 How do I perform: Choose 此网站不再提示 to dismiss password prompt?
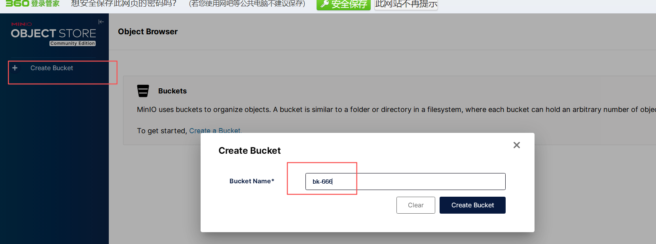pos(406,4)
